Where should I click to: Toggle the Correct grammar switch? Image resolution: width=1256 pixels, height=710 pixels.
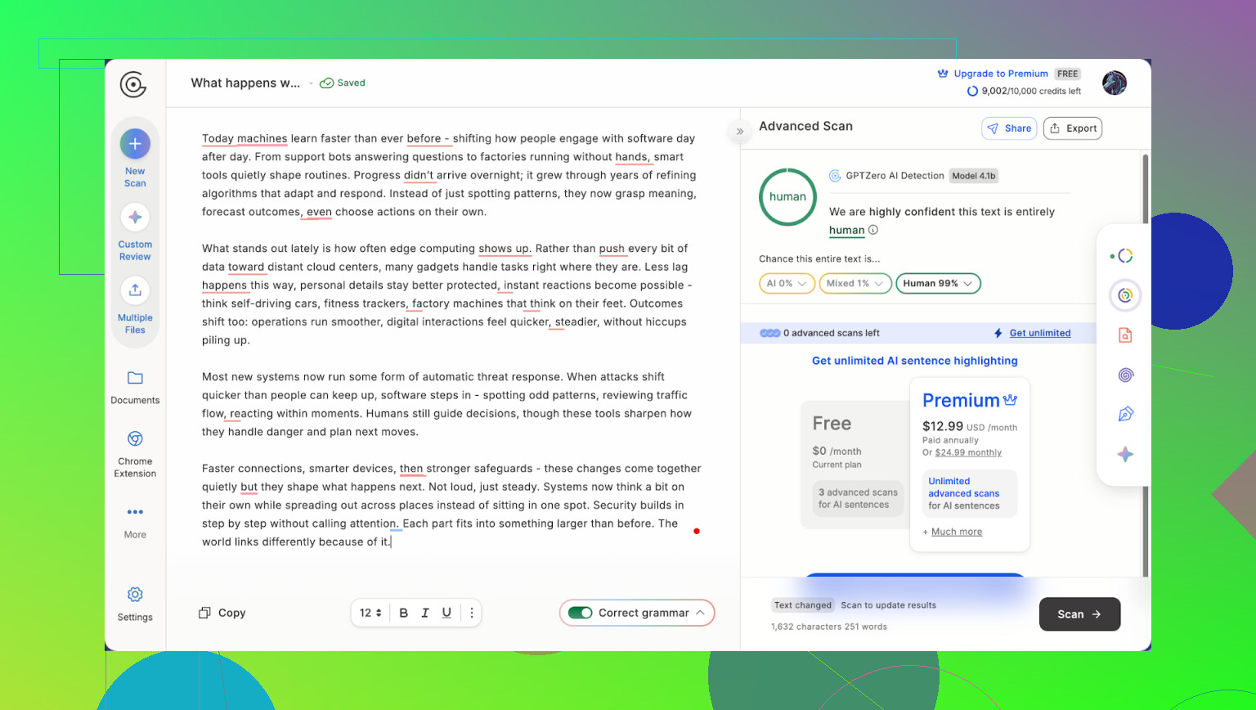coord(581,613)
